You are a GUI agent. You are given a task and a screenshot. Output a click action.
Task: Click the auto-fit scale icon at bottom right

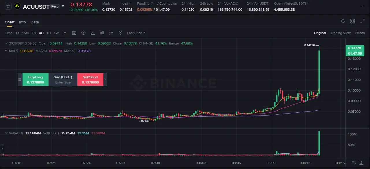click(x=361, y=163)
